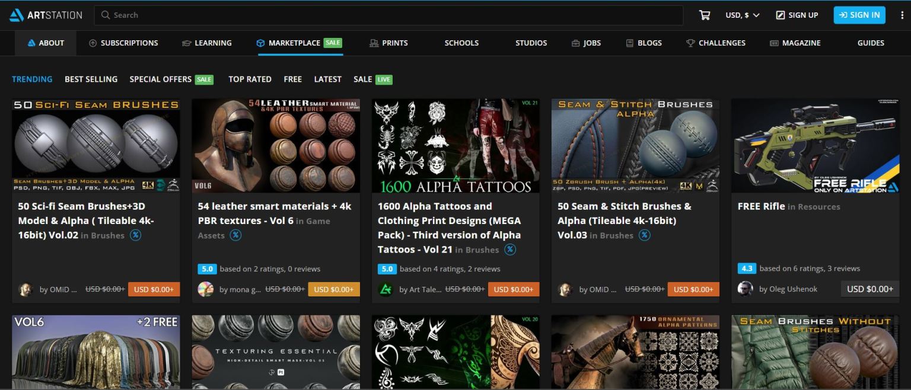Image resolution: width=911 pixels, height=390 pixels.
Task: Click the search magnifier icon
Action: [x=104, y=15]
